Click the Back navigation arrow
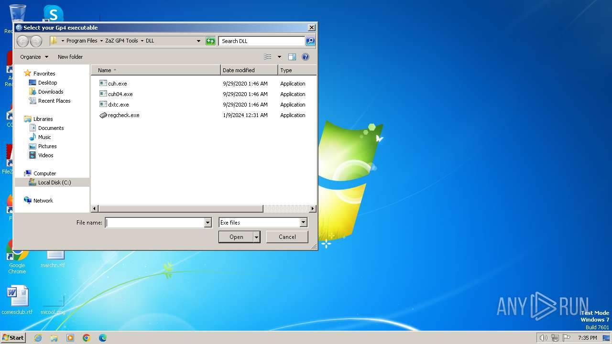612x344 pixels. pyautogui.click(x=22, y=41)
